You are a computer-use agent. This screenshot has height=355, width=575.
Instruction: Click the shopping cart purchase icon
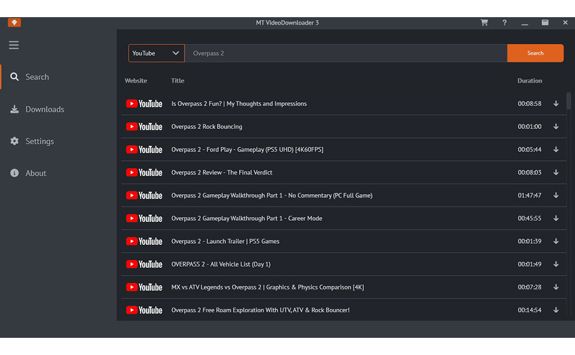pyautogui.click(x=484, y=22)
